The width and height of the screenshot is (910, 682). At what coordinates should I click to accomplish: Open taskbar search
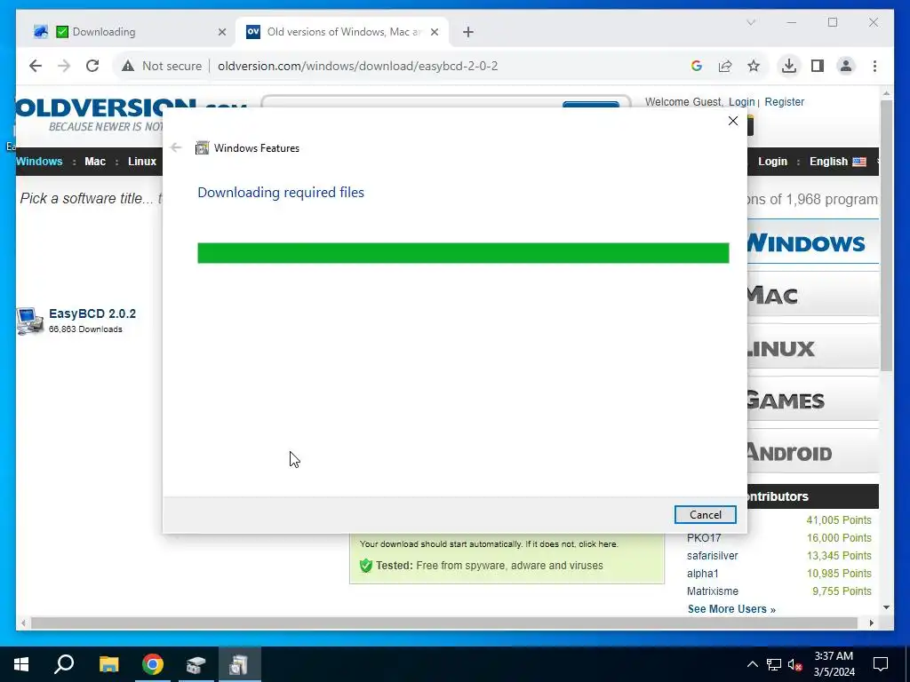(x=64, y=664)
